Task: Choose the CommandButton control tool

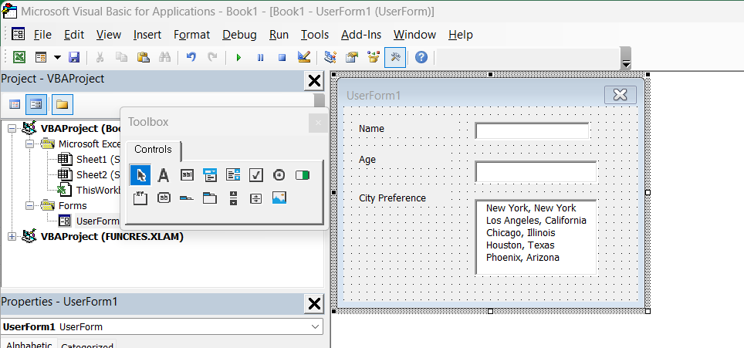Action: click(164, 198)
